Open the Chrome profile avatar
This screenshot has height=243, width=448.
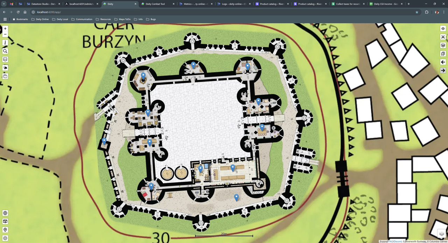click(x=436, y=12)
